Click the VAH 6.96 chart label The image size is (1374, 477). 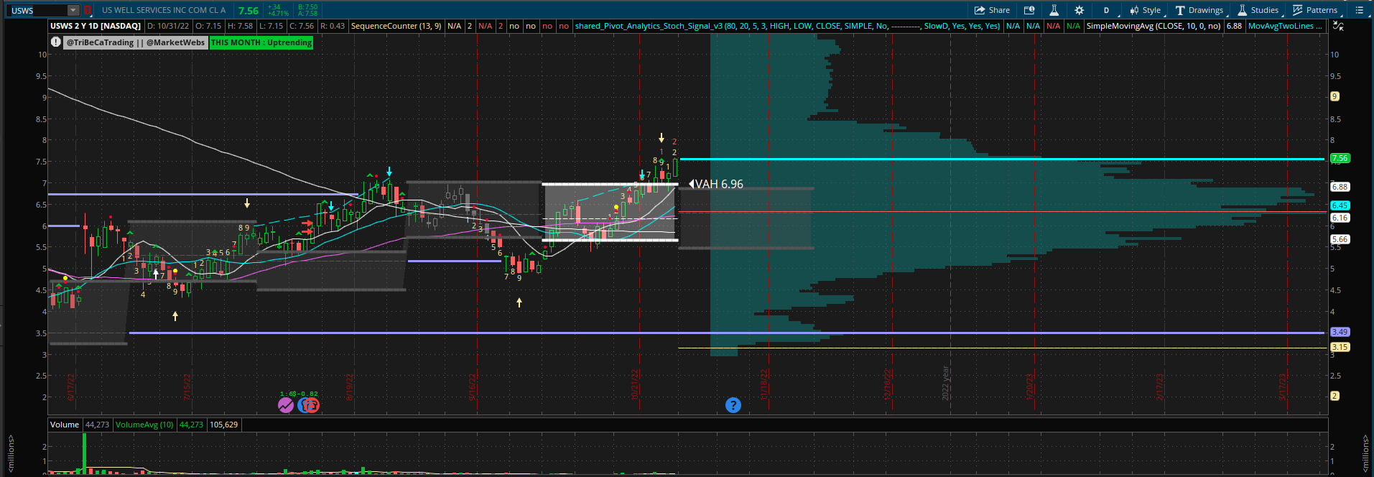(718, 185)
